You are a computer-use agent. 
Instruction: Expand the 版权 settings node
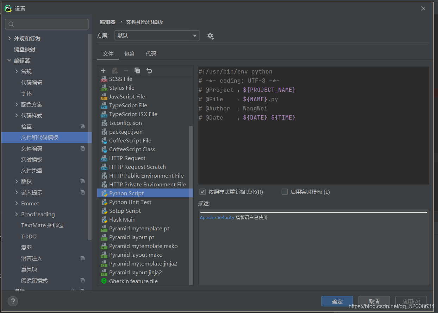[17, 181]
